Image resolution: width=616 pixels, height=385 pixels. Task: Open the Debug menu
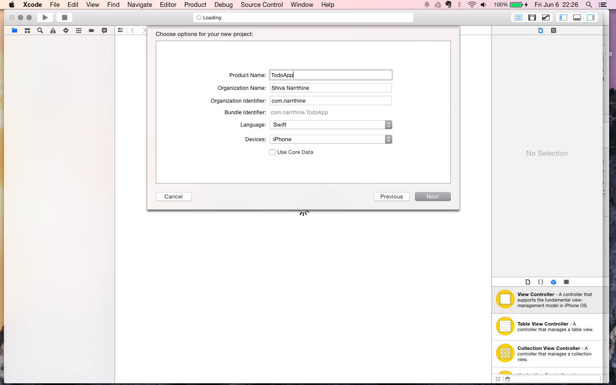click(x=224, y=5)
